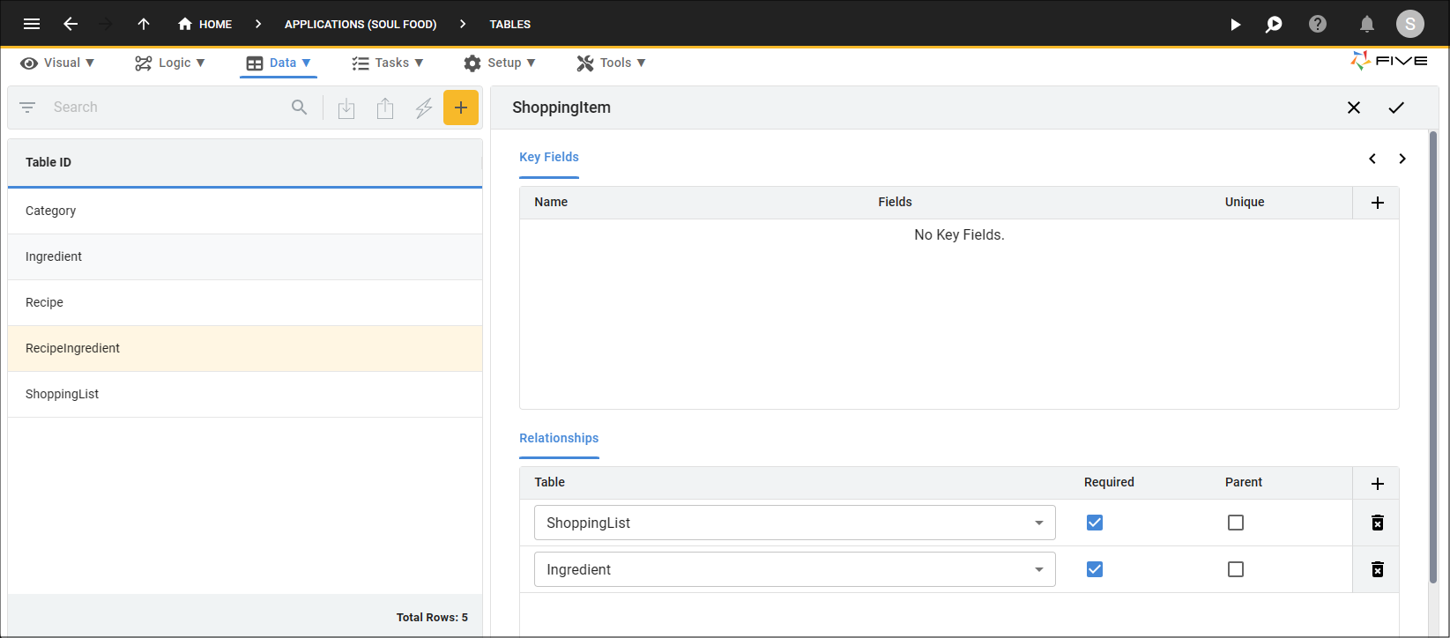The image size is (1450, 638).
Task: Open the list filter icon
Action: pos(27,108)
